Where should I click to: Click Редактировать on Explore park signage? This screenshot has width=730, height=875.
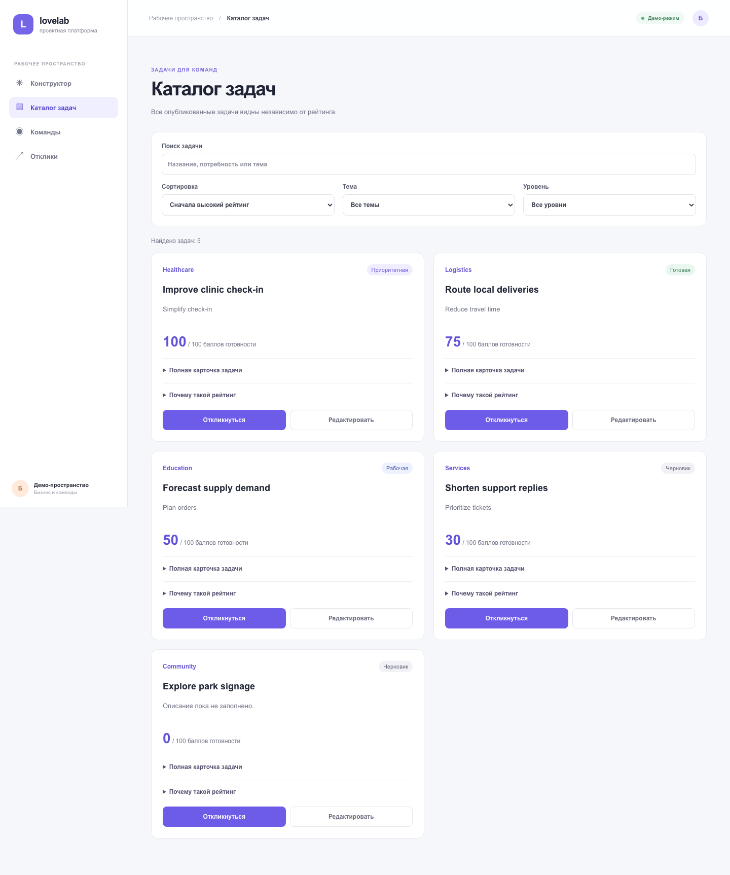(351, 817)
